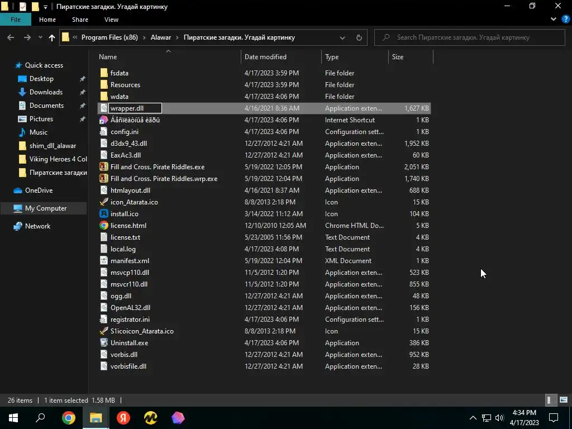572x429 pixels.
Task: Open the Windows Start menu
Action: [x=13, y=418]
